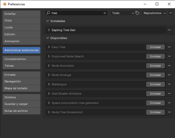Expand Sapling Tree Gen details

click(x=49, y=30)
